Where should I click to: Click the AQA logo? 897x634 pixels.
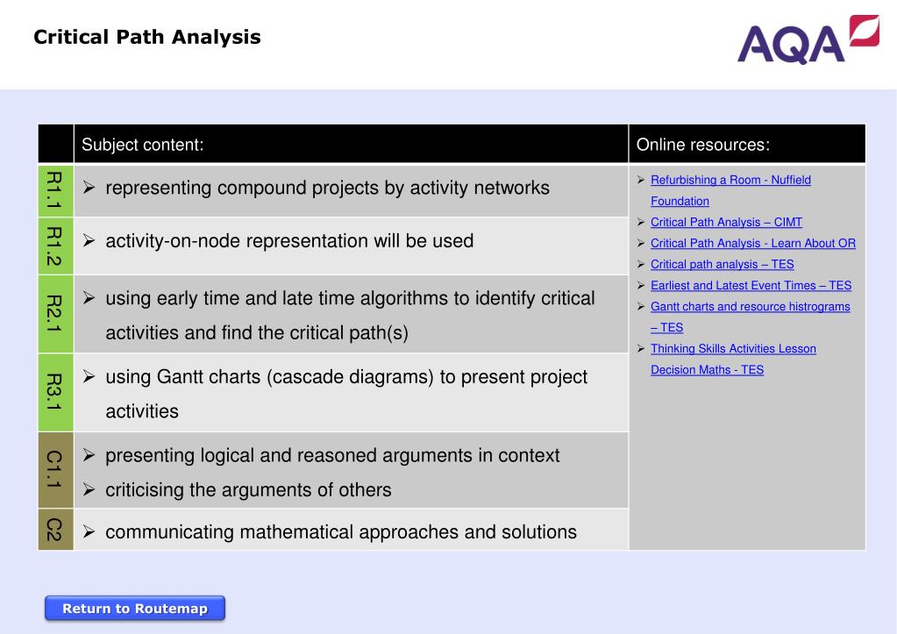click(807, 40)
